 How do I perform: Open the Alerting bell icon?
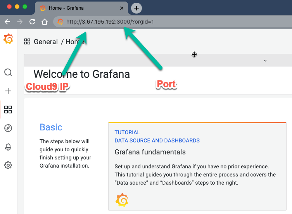click(8, 147)
